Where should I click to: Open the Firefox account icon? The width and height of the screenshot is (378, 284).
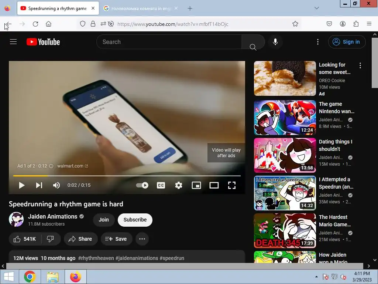343,24
